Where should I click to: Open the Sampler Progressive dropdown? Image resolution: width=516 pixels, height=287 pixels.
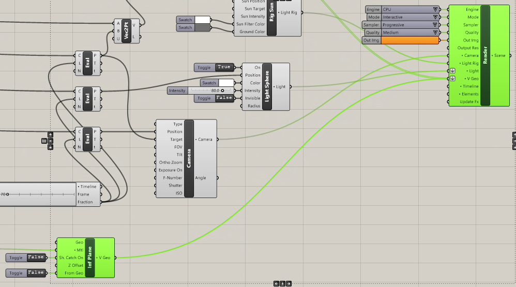click(x=410, y=25)
